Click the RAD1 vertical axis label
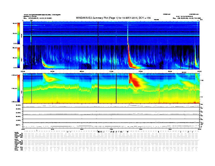 21,60
